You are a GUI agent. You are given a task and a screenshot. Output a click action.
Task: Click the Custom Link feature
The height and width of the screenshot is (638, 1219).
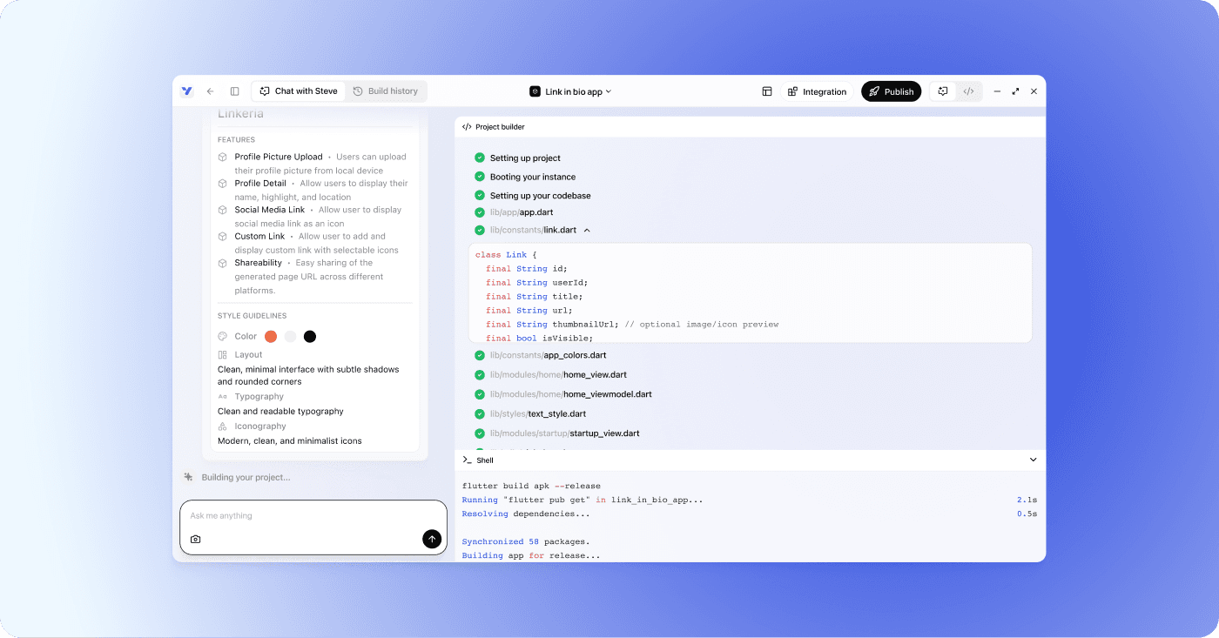point(259,236)
